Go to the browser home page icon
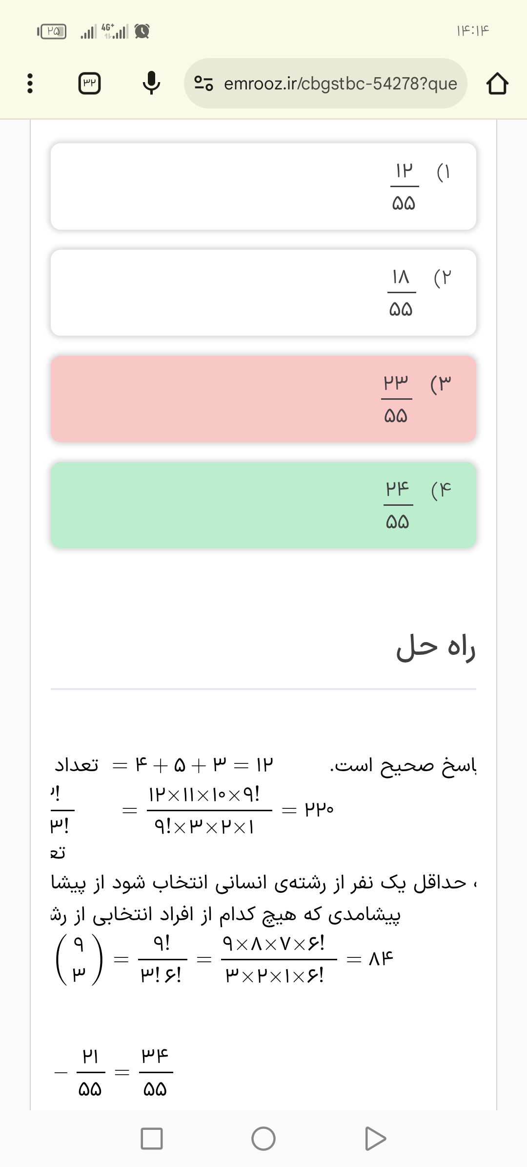Viewport: 527px width, 1167px height. click(497, 84)
